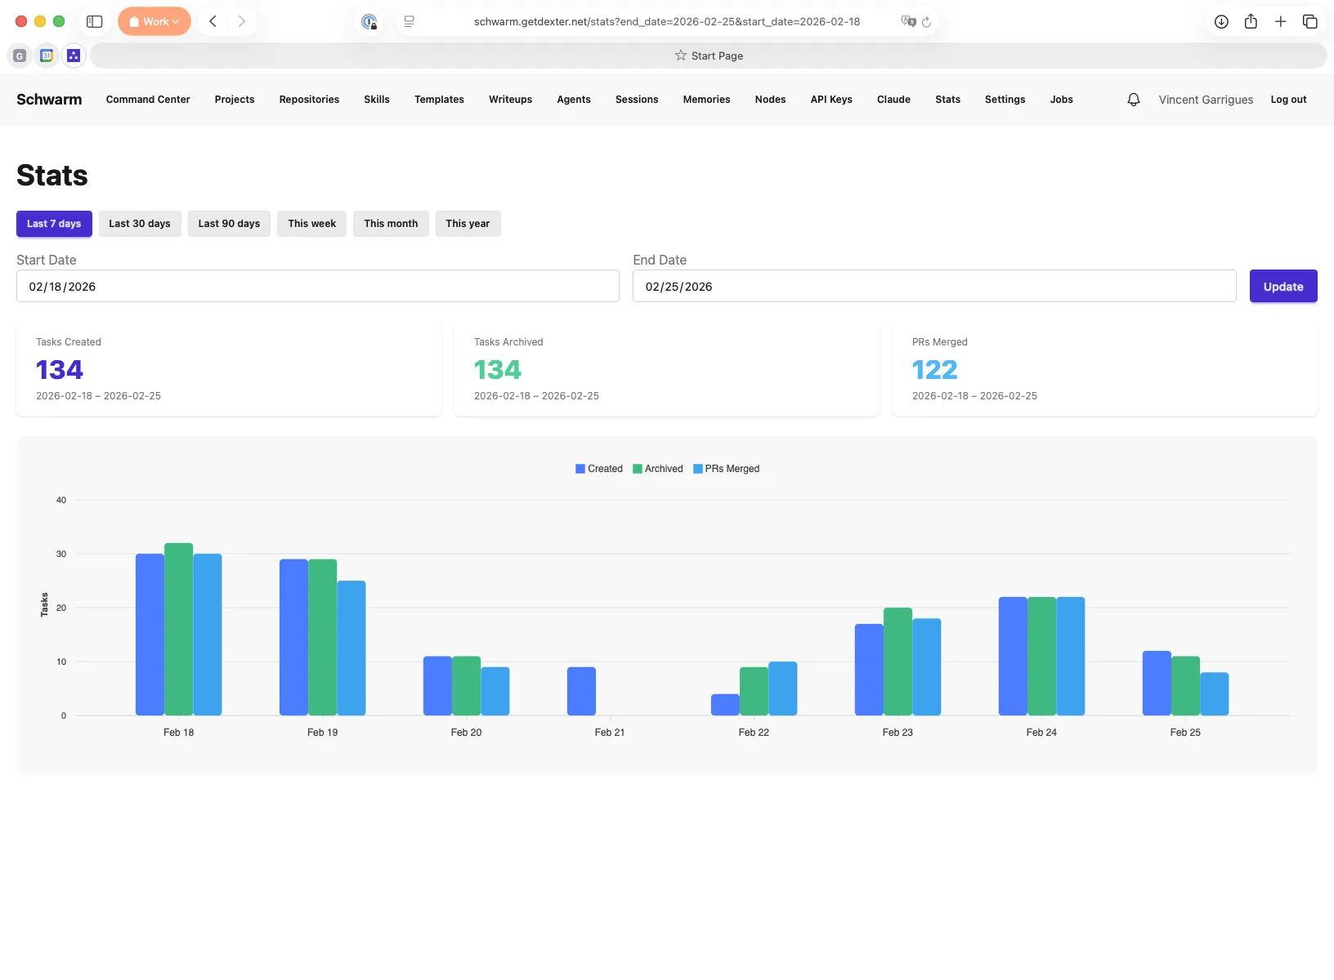This screenshot has width=1334, height=980.
Task: Toggle the Archived series in the legend
Action: tap(657, 469)
